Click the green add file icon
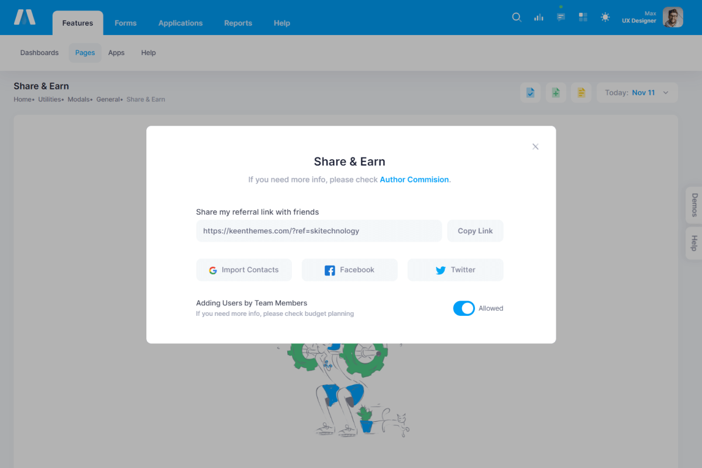 pyautogui.click(x=556, y=92)
